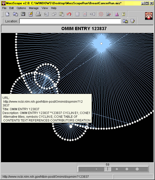Select the central hub node in graph
This screenshot has height=180, width=155.
click(x=101, y=44)
